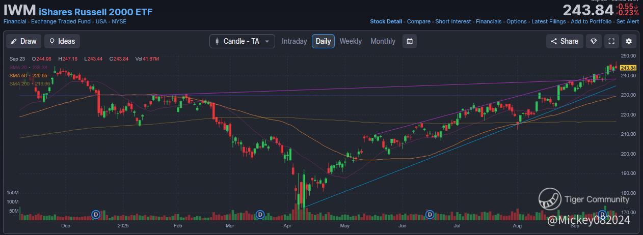Open the Draw tools button
Image resolution: width=643 pixels, height=235 pixels.
(x=23, y=41)
